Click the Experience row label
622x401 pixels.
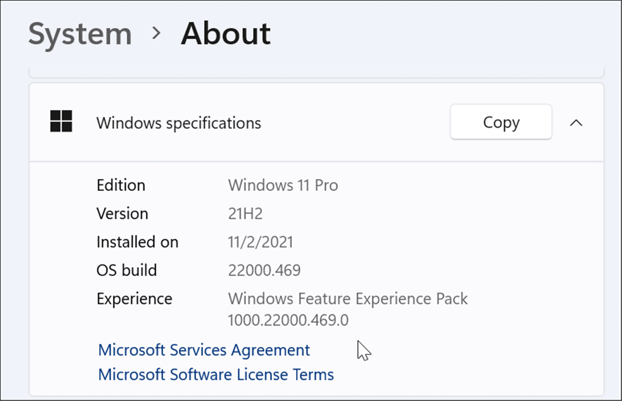pos(134,298)
